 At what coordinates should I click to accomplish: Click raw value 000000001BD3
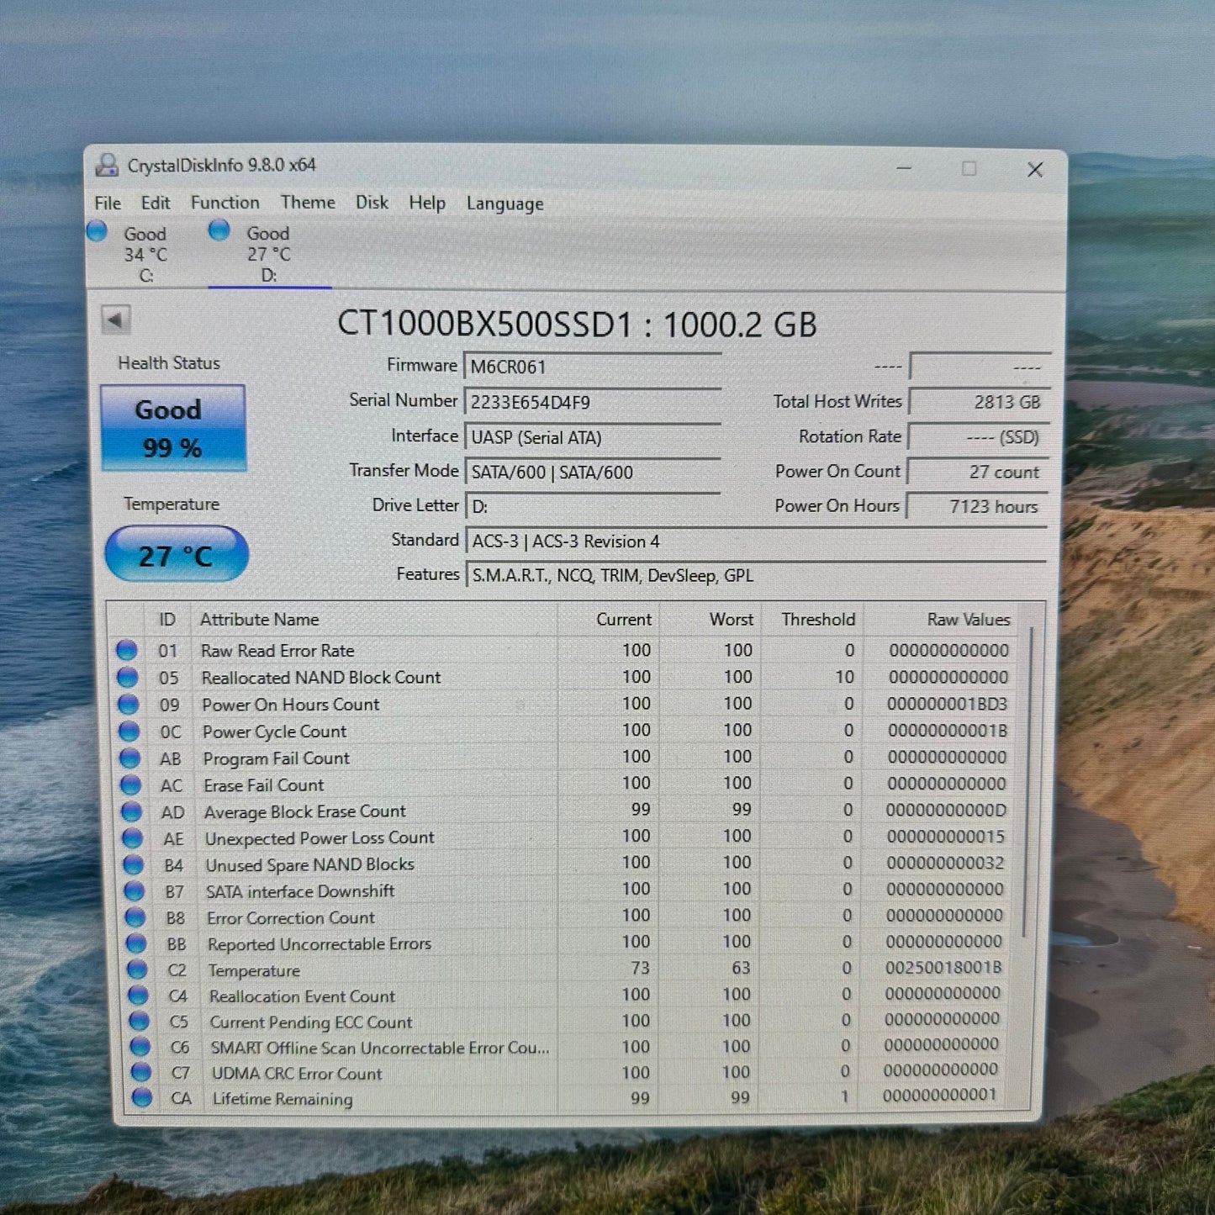[948, 704]
